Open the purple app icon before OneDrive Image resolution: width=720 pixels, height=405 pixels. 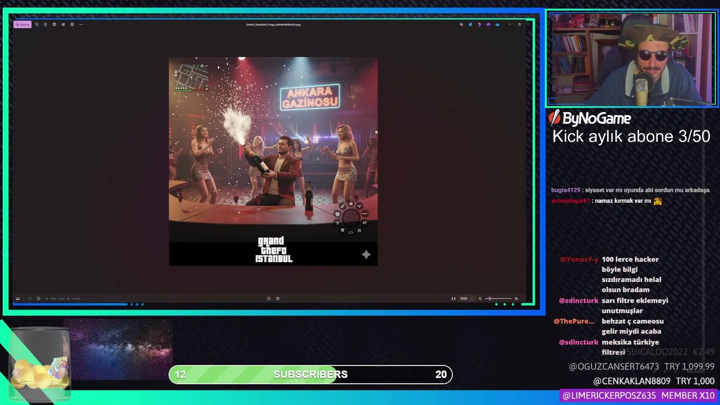488,25
